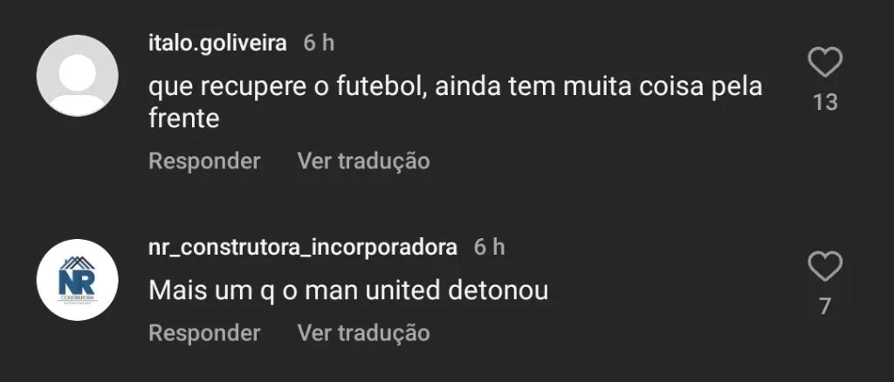The height and width of the screenshot is (382, 894).
Task: View the 13 likes on italo's comment
Action: click(x=825, y=102)
